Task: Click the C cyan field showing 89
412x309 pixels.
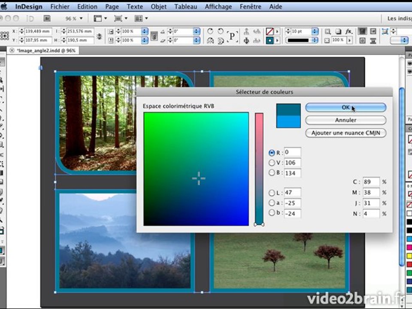Action: pyautogui.click(x=371, y=182)
